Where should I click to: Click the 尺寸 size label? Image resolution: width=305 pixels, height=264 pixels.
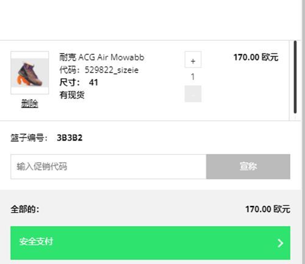coord(70,82)
